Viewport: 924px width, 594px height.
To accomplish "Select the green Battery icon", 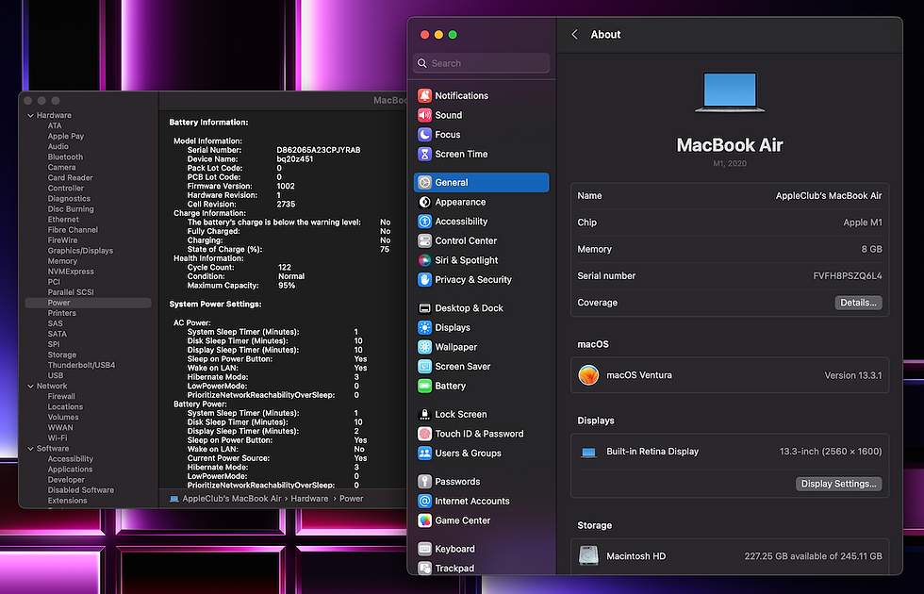I will [x=424, y=386].
